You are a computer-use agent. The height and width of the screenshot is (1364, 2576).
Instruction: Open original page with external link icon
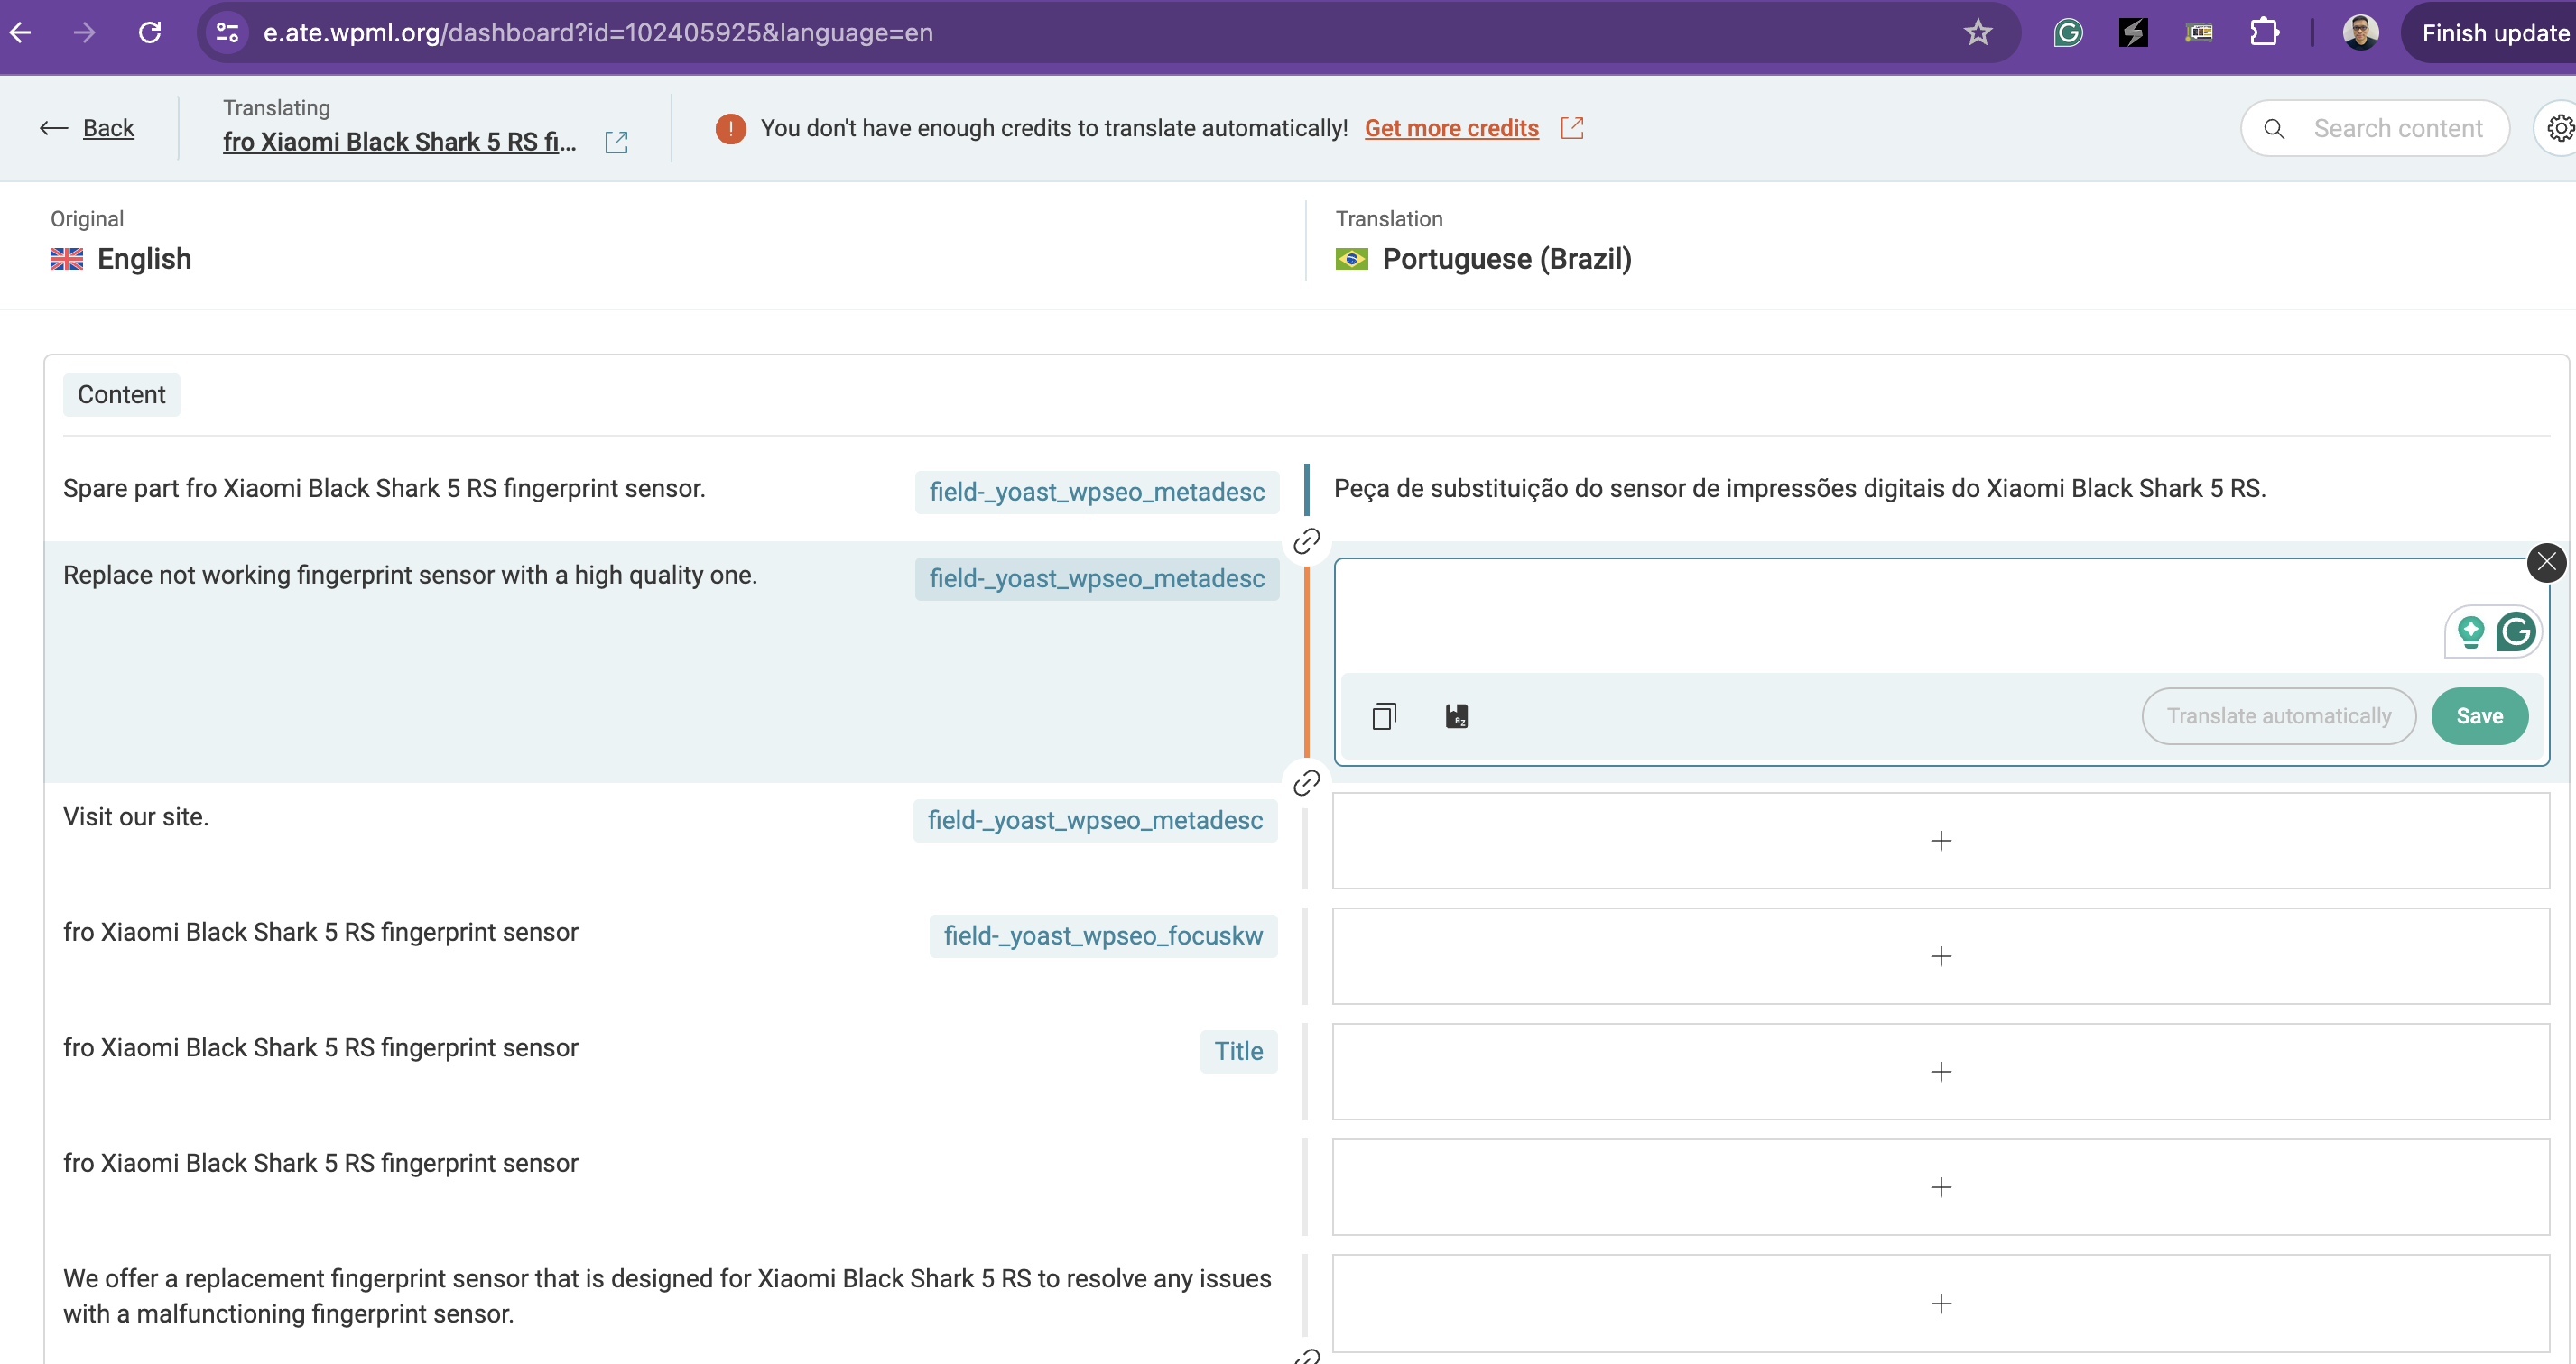tap(617, 142)
